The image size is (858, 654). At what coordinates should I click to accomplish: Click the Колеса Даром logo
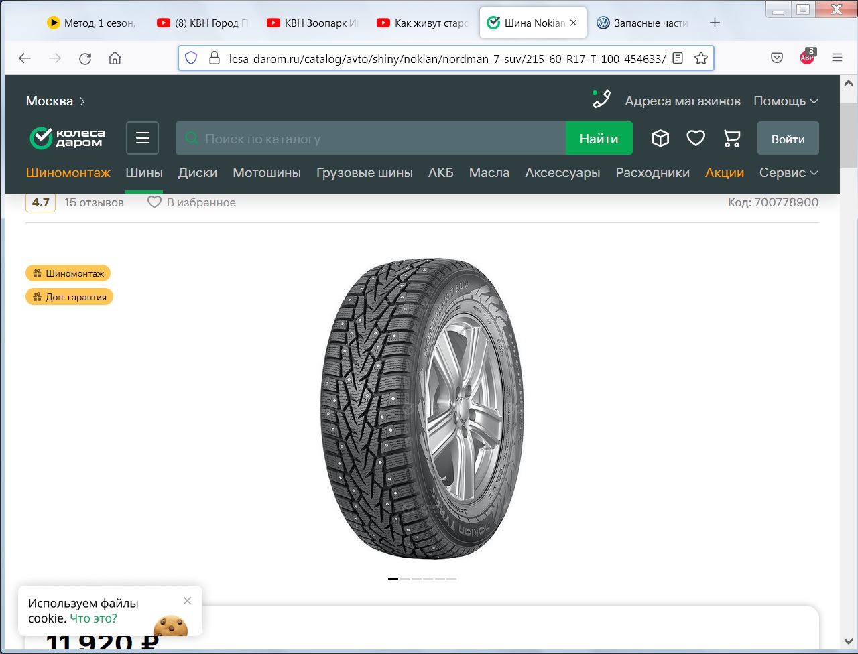(67, 138)
